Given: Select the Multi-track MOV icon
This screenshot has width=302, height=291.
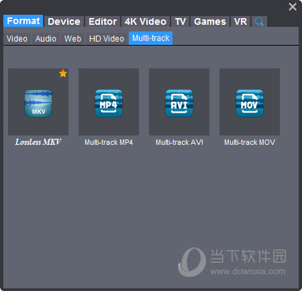Looking at the screenshot, I should click(250, 103).
